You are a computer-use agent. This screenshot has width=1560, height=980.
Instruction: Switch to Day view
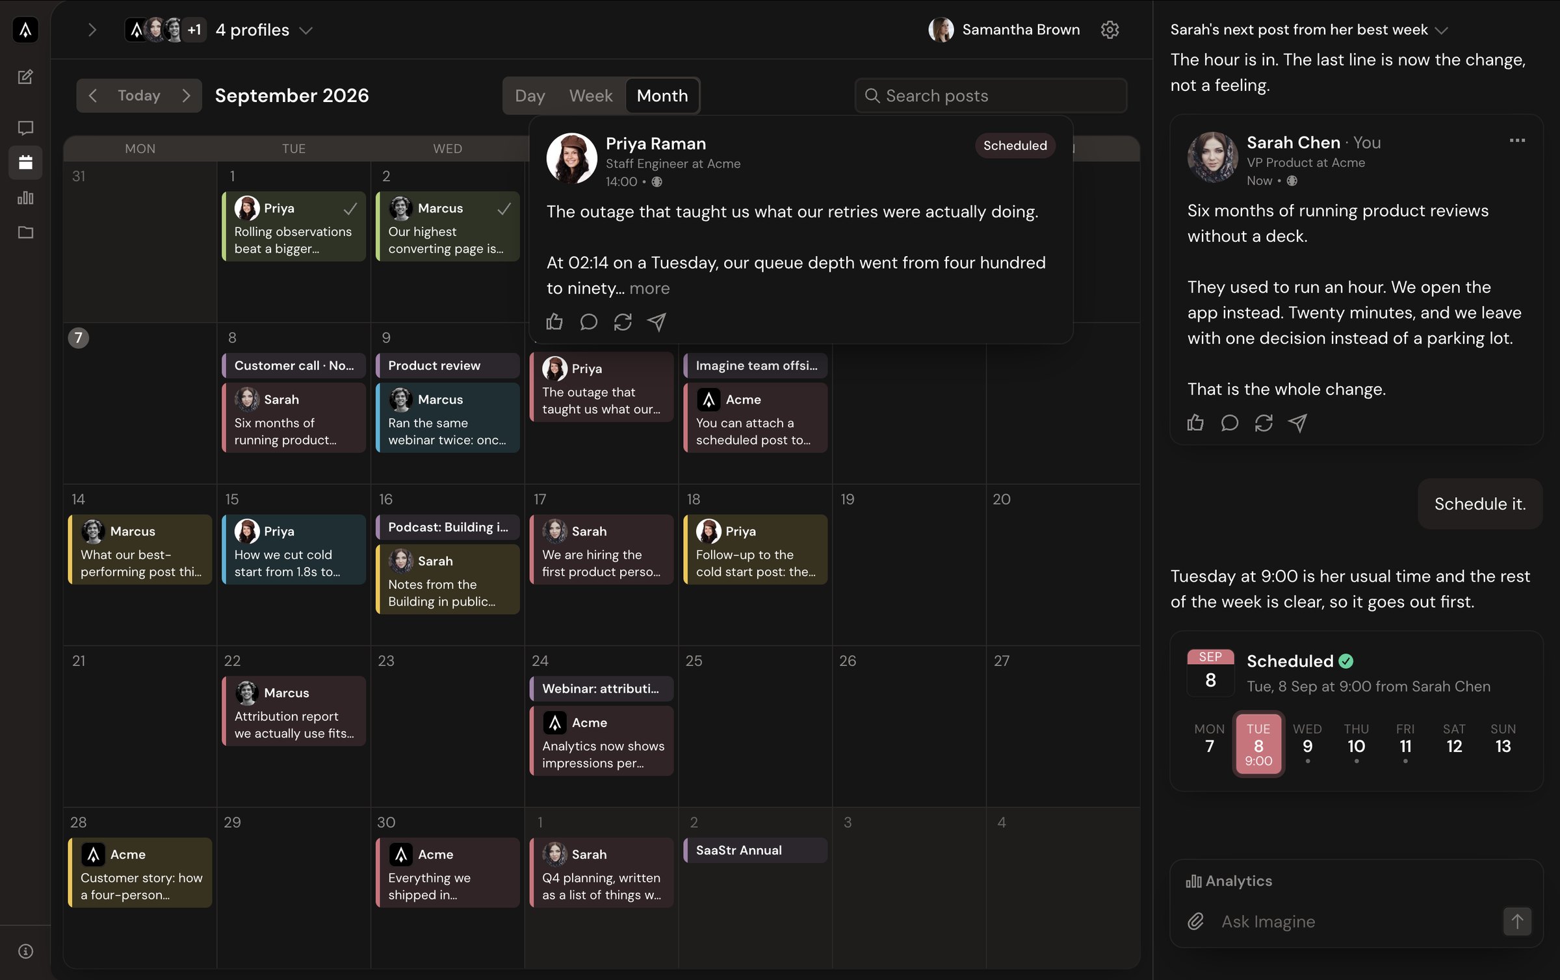point(530,96)
